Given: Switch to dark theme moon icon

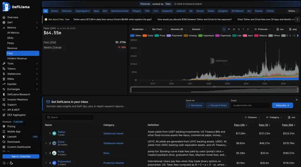Looking at the screenshot, I should (x=11, y=163).
